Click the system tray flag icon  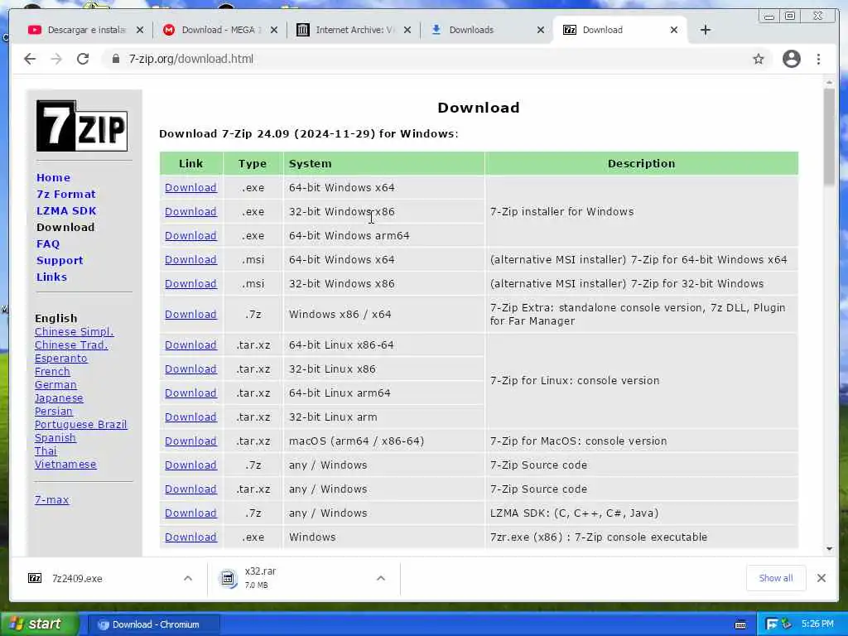point(772,624)
